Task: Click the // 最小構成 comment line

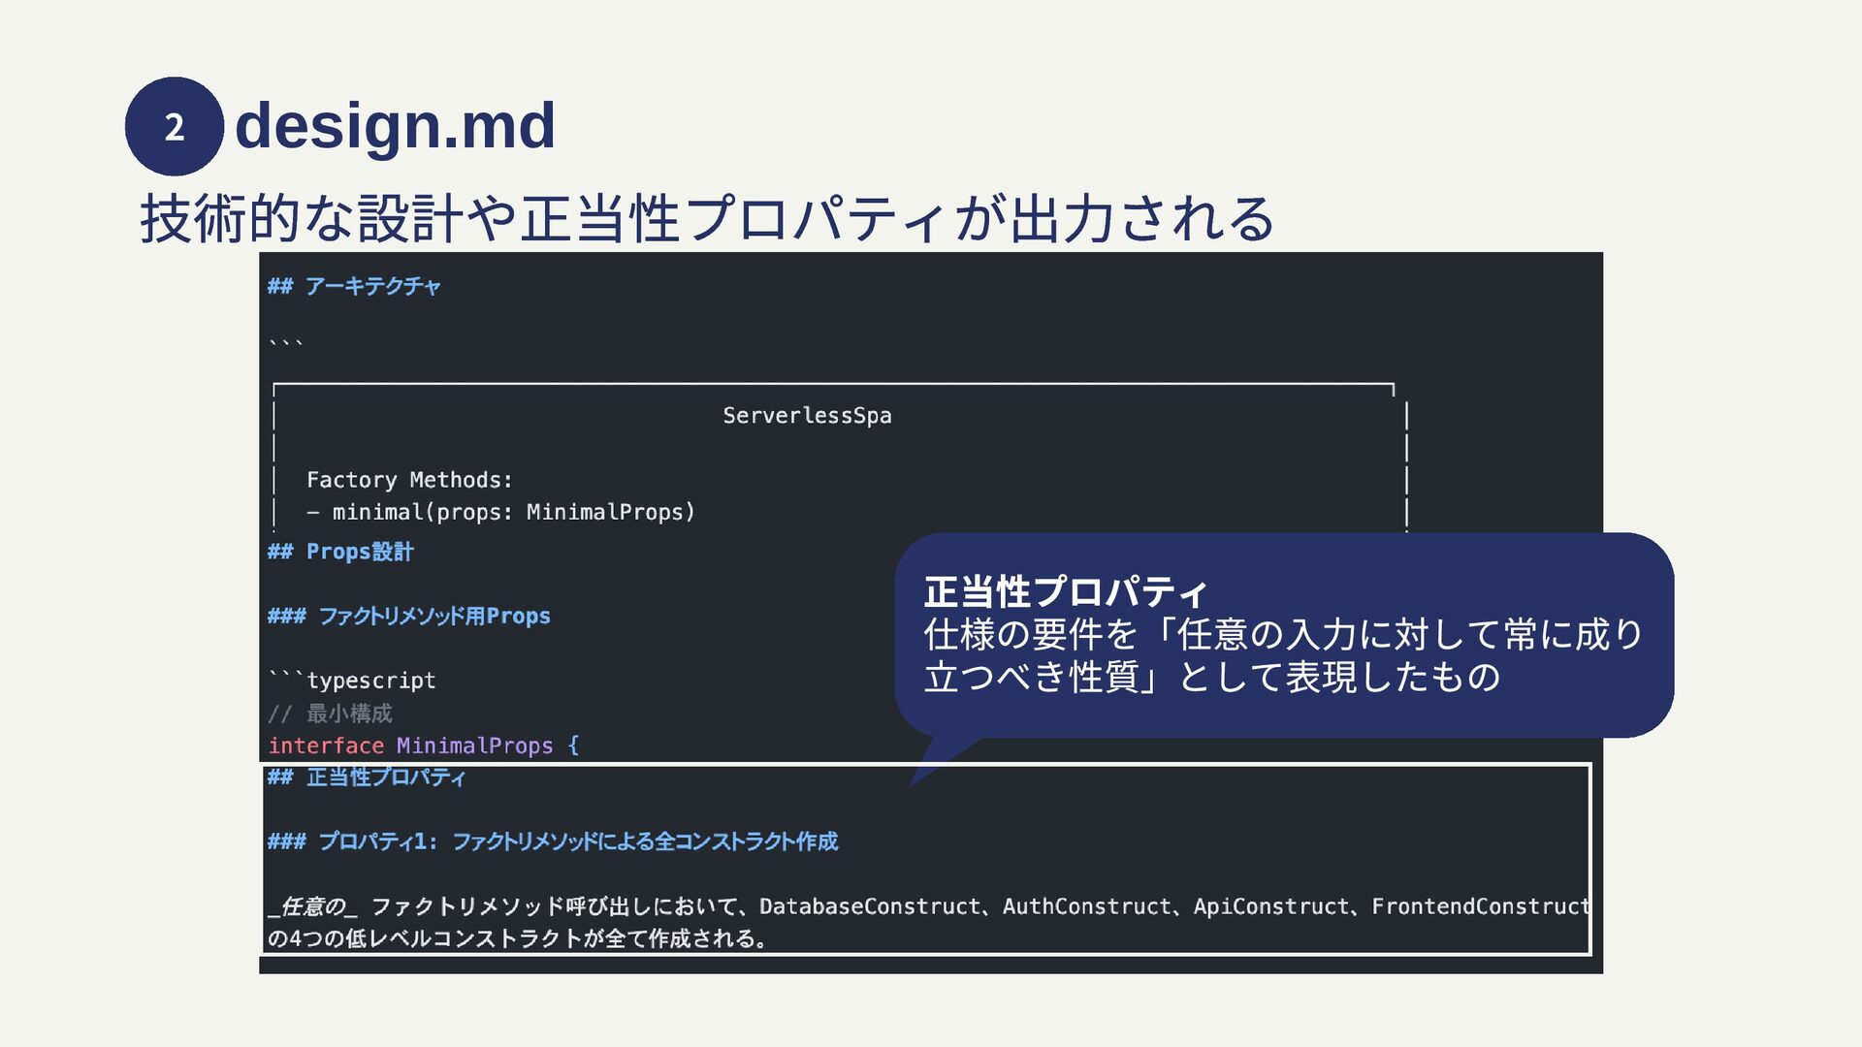Action: coord(330,714)
